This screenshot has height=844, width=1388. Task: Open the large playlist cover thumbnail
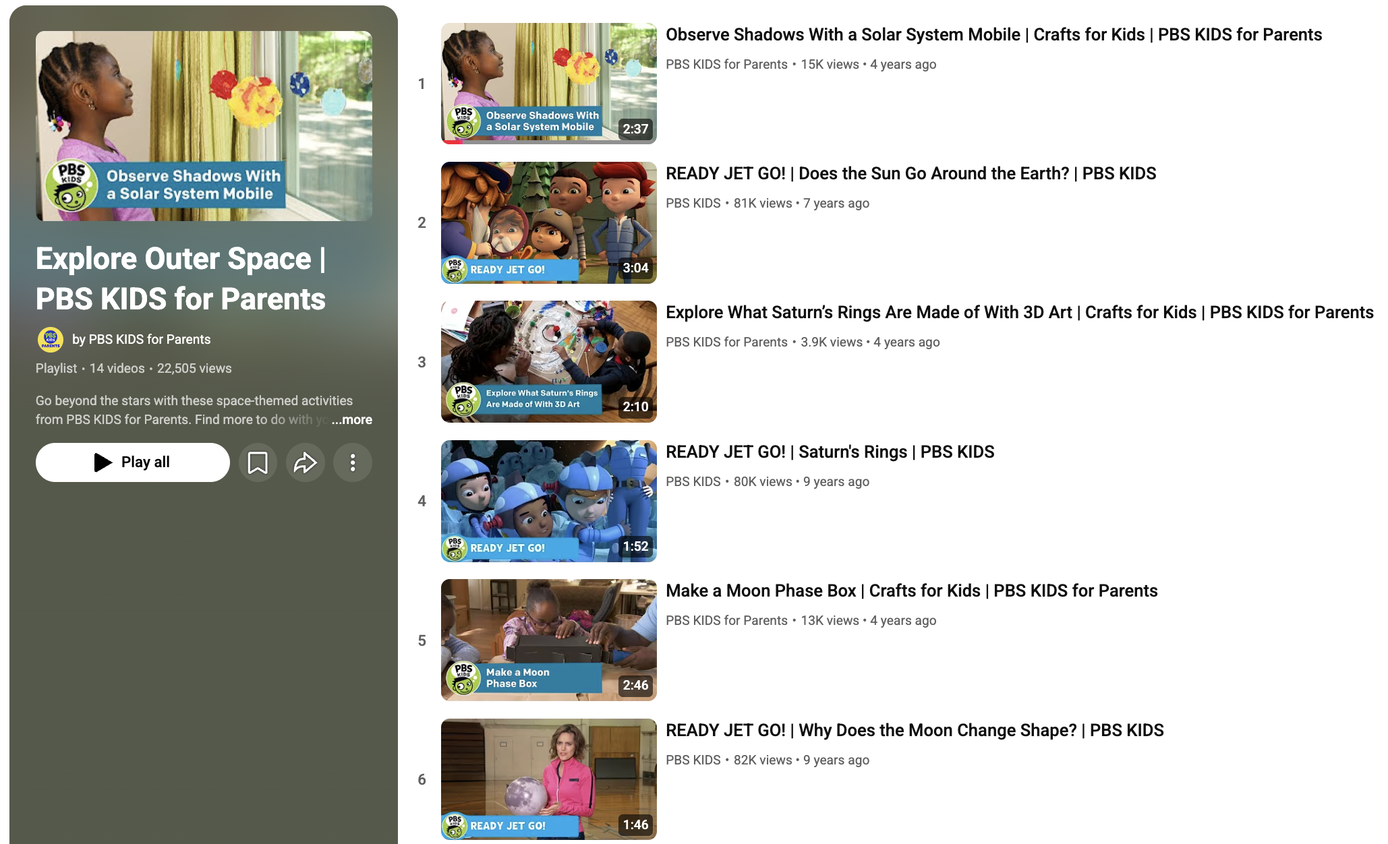(204, 126)
